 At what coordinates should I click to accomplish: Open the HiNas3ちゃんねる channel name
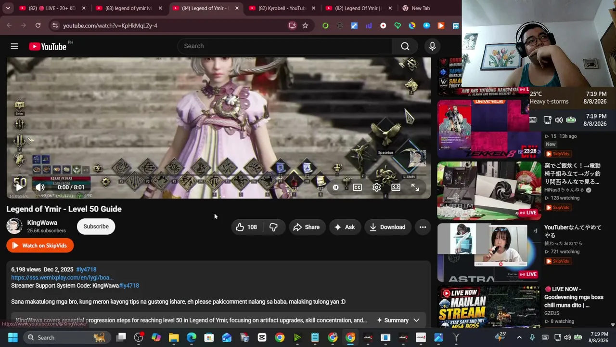tap(565, 190)
